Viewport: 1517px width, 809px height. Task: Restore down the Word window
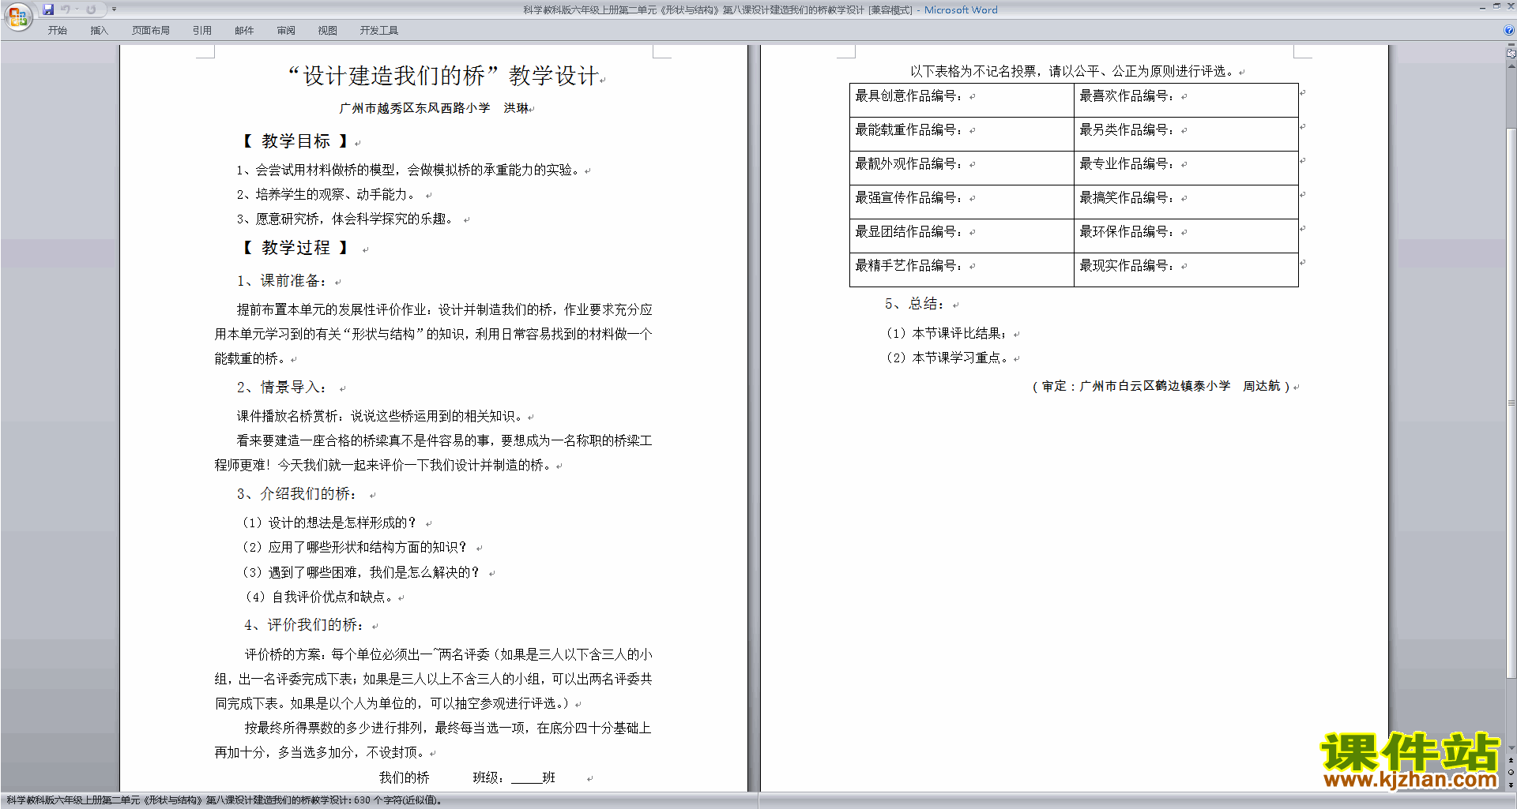coord(1496,7)
